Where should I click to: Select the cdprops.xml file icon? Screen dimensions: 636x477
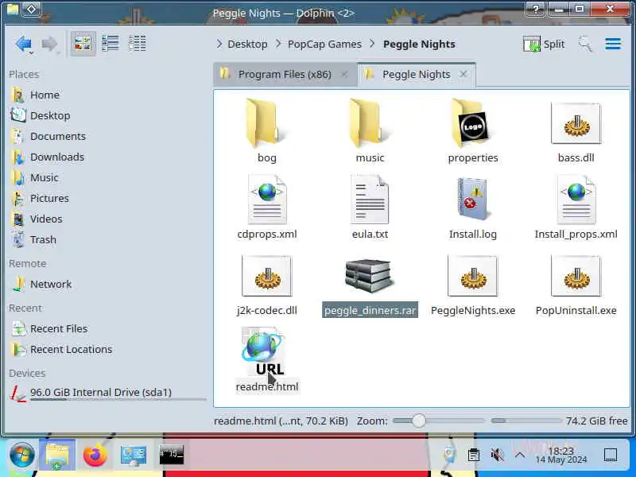[267, 200]
